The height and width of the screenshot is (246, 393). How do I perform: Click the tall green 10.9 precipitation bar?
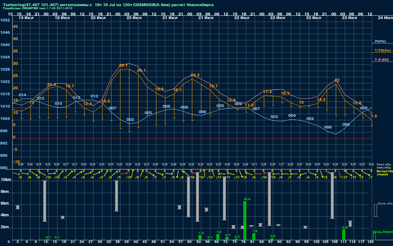[x=245, y=220]
